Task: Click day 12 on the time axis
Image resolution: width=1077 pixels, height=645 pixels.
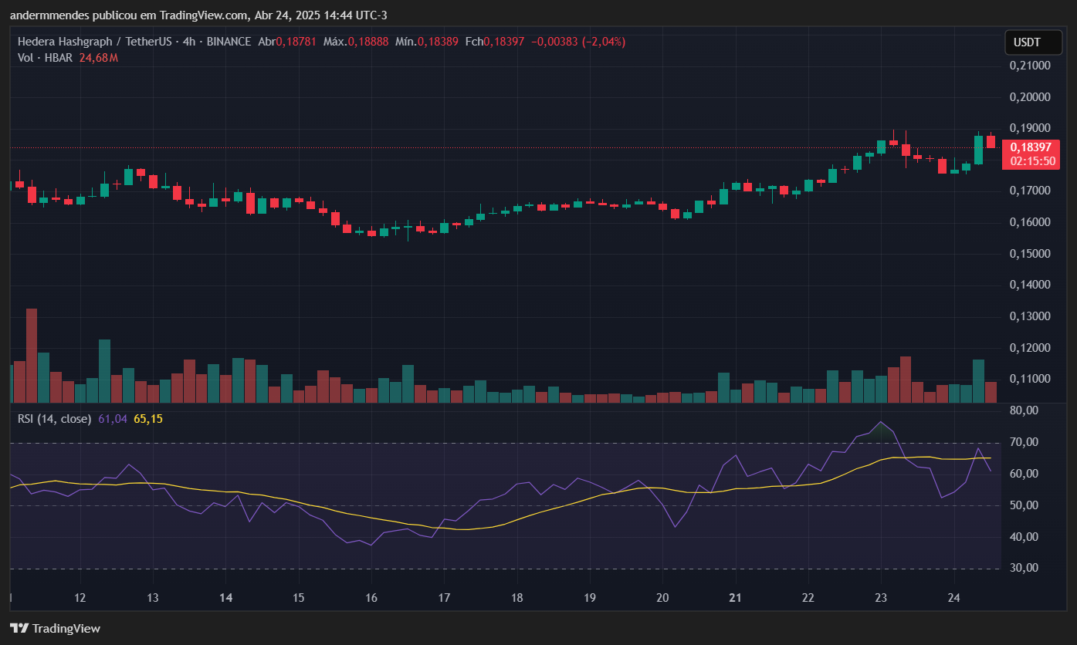Action: tap(80, 598)
